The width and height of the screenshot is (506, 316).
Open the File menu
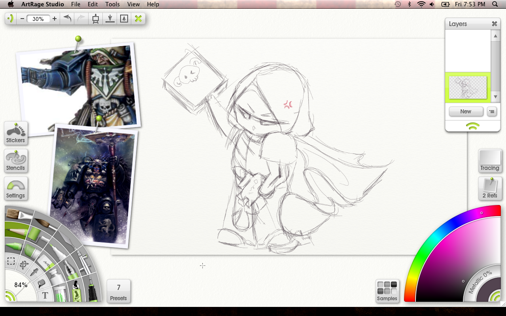click(76, 4)
